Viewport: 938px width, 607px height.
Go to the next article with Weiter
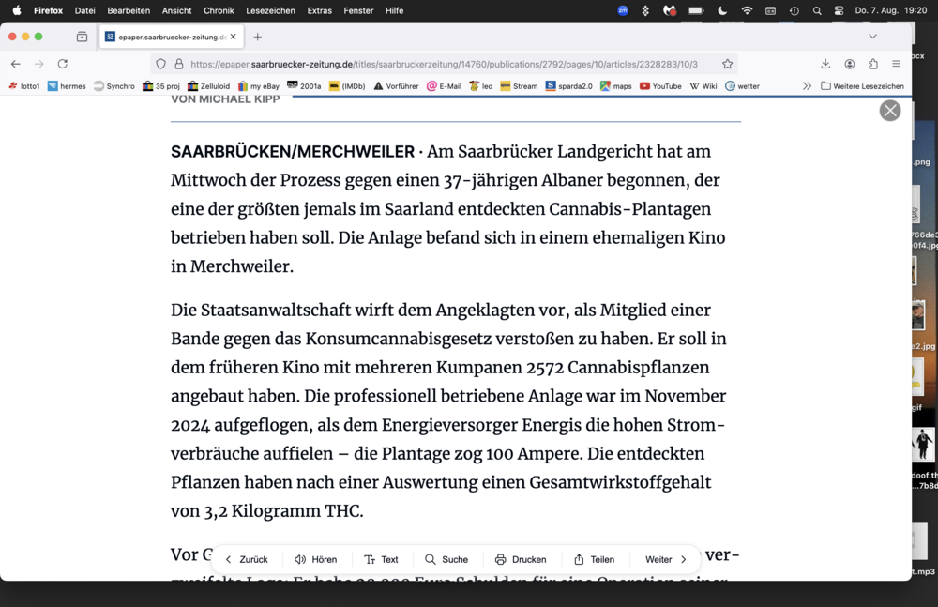point(666,559)
